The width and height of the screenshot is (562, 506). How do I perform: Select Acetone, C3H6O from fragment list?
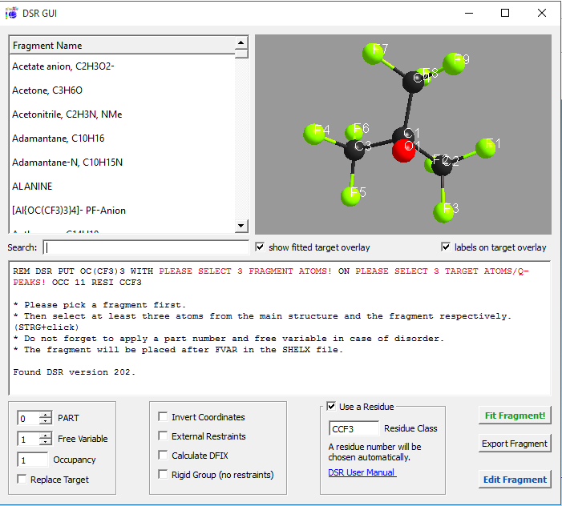click(x=48, y=90)
